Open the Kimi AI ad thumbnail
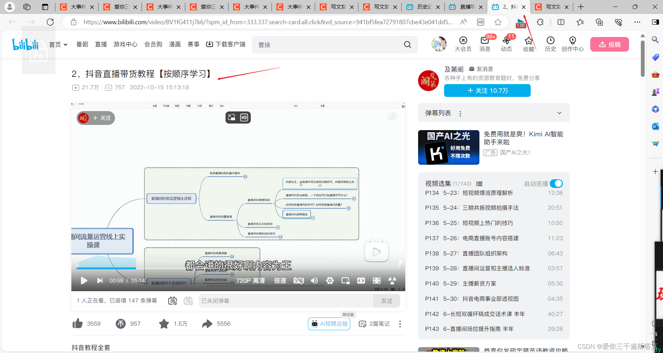The height and width of the screenshot is (353, 663). pos(449,147)
